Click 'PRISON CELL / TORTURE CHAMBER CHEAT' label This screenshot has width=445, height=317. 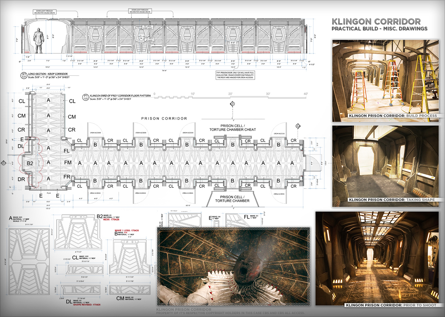(x=233, y=128)
